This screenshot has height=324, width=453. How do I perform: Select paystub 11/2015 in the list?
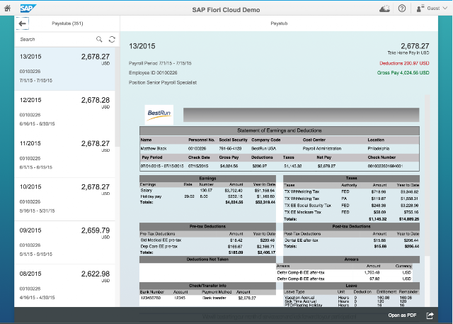pos(64,156)
